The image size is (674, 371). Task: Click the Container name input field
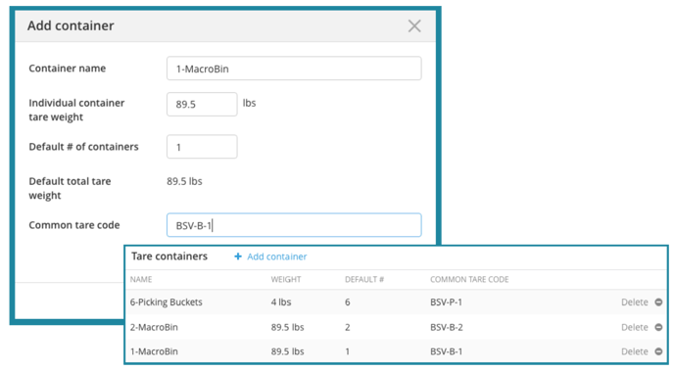[x=294, y=69]
